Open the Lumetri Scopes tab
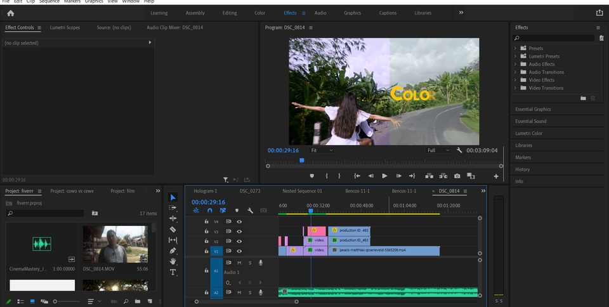The image size is (609, 307). tap(65, 27)
